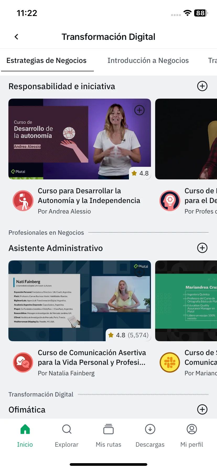Switch to Introducción a Negocios tab
Viewport: 217px width, 470px height.
(148, 61)
